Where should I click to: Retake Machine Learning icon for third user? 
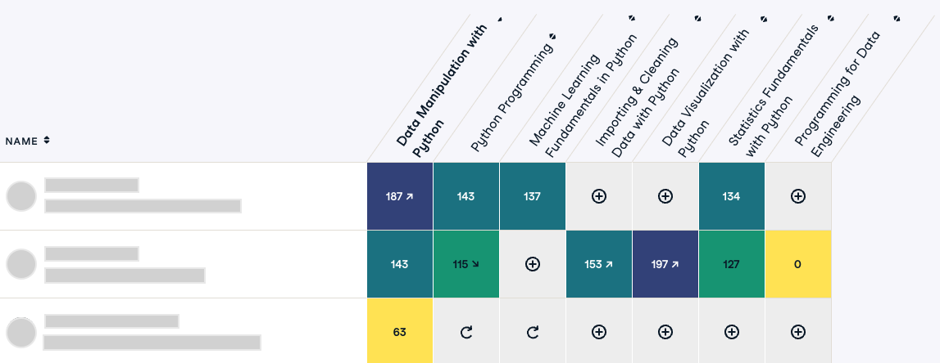[533, 332]
